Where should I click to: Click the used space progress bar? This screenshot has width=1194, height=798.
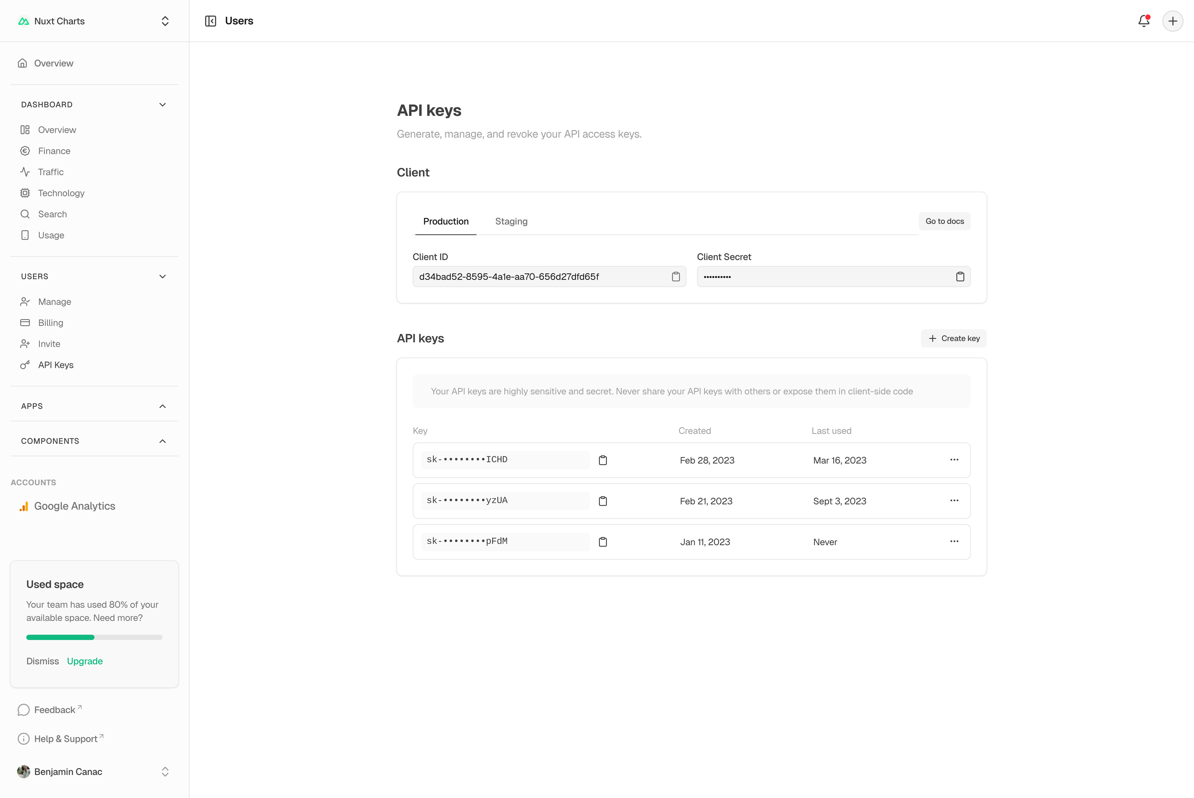[94, 637]
